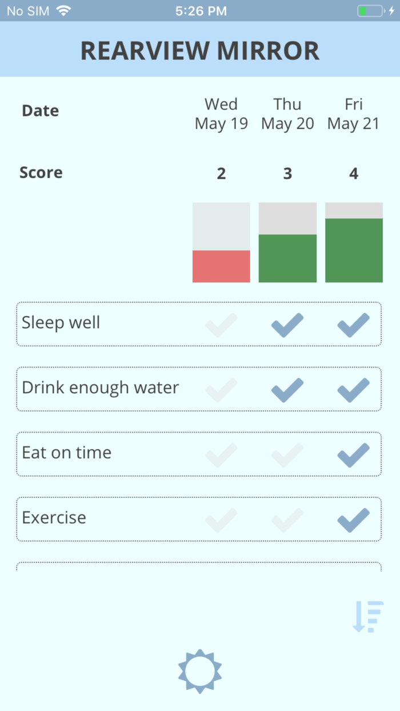Select the Fri May 21 date column

click(x=353, y=114)
